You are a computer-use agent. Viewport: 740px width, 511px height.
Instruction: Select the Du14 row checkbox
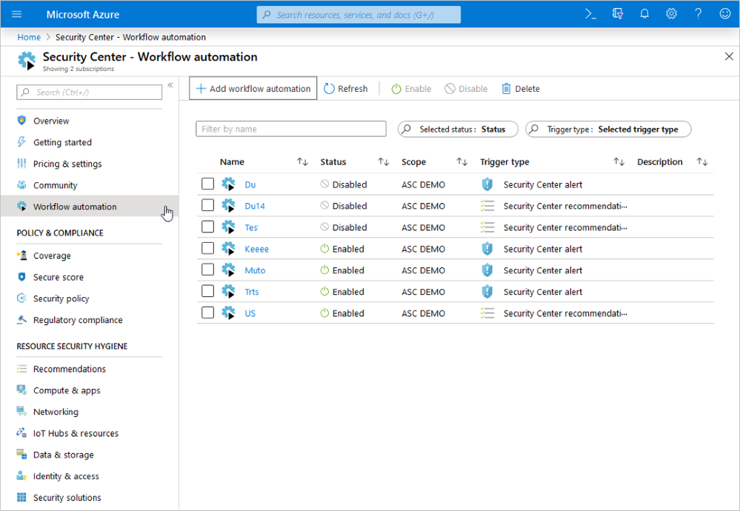207,205
